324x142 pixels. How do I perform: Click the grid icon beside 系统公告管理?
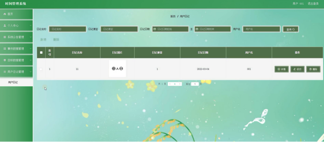click(5, 37)
